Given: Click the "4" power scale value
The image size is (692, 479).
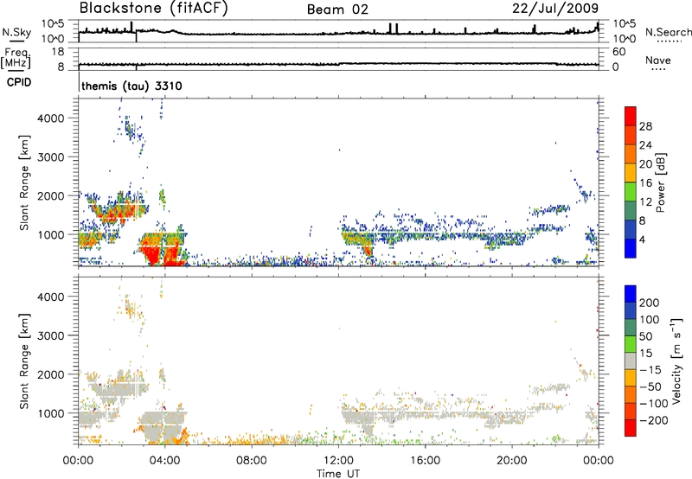Looking at the screenshot, I should point(643,240).
